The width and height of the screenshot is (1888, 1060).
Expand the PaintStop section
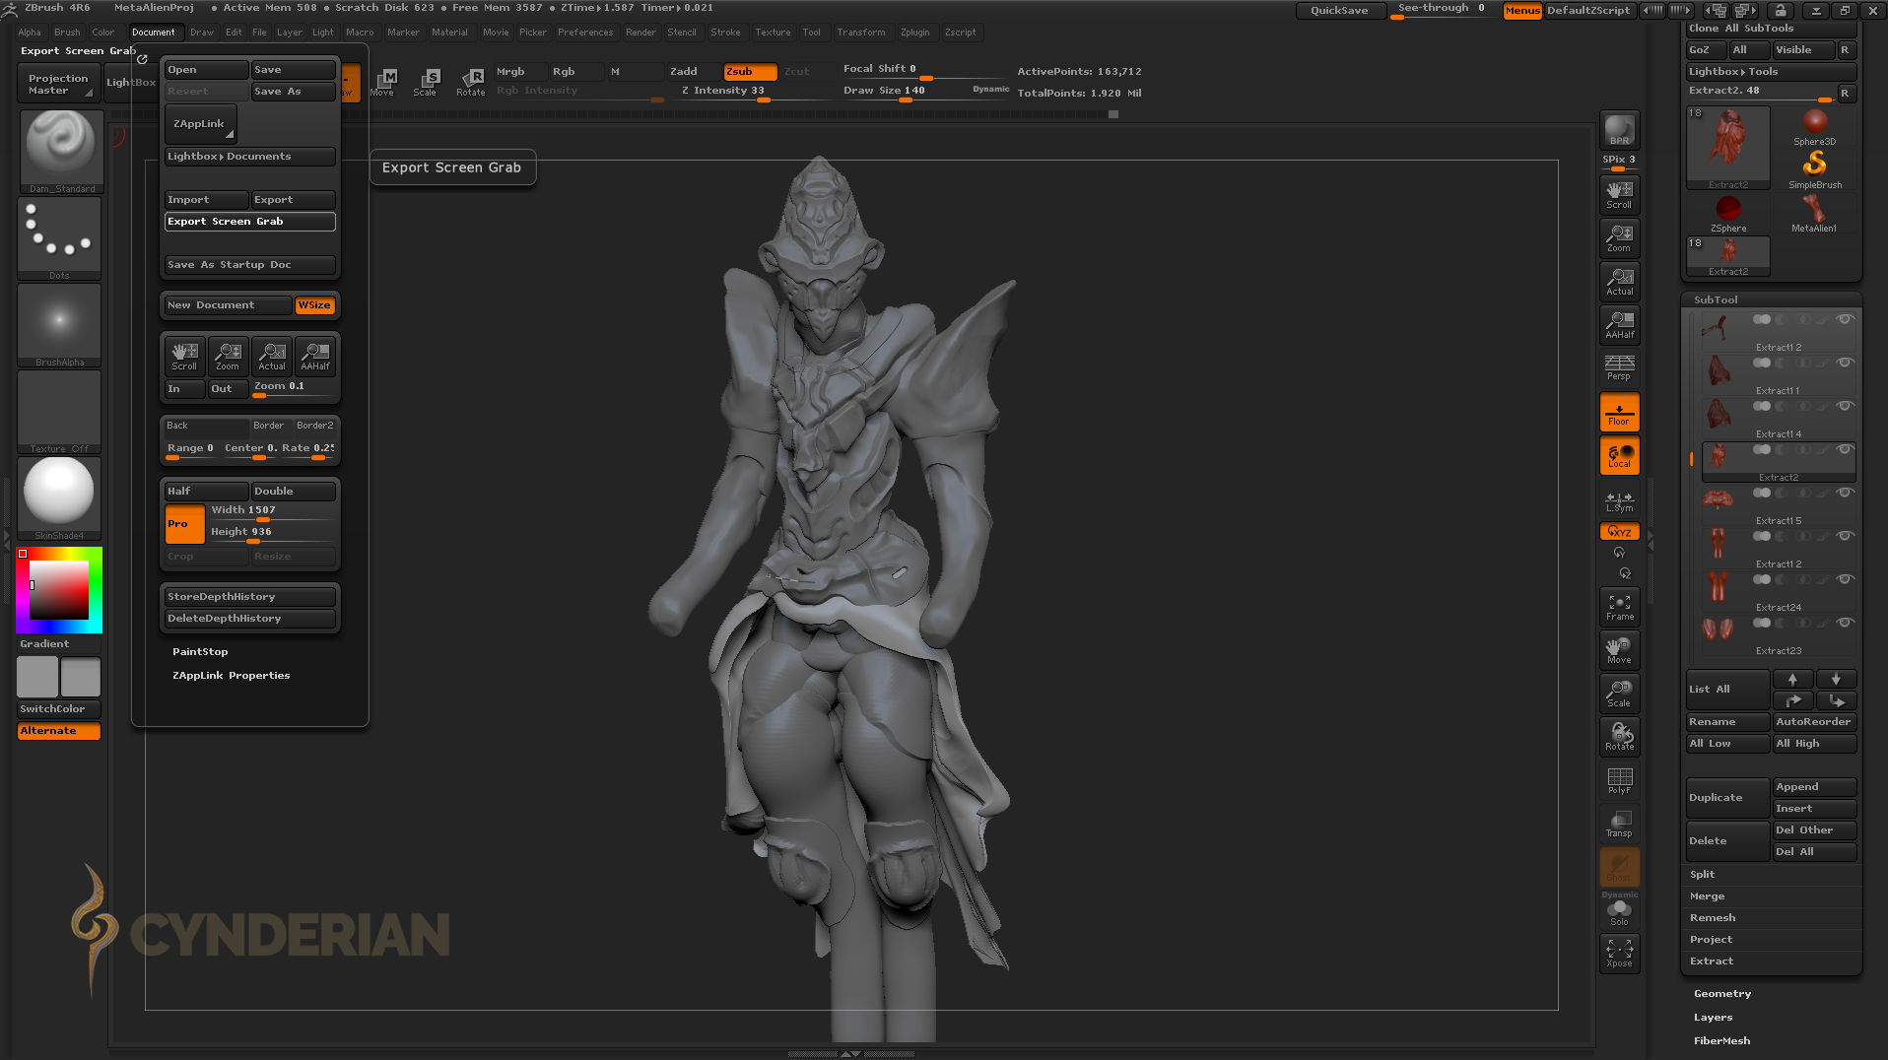200,652
